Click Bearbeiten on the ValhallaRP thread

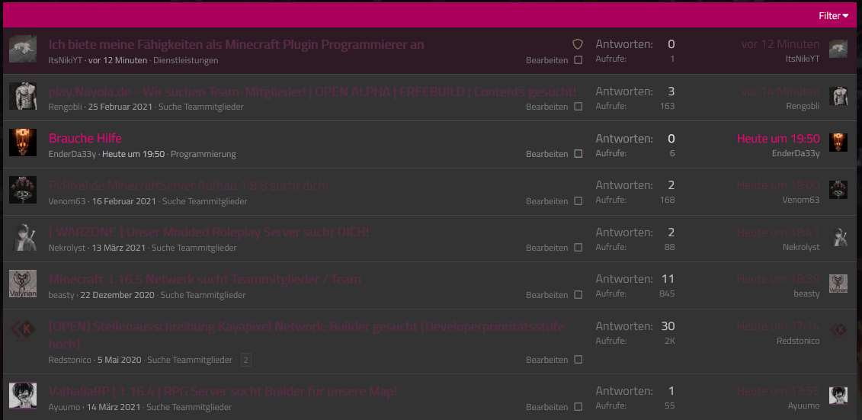[x=547, y=407]
